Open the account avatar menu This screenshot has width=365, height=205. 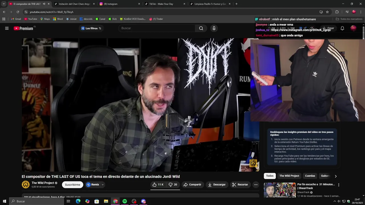pyautogui.click(x=353, y=28)
